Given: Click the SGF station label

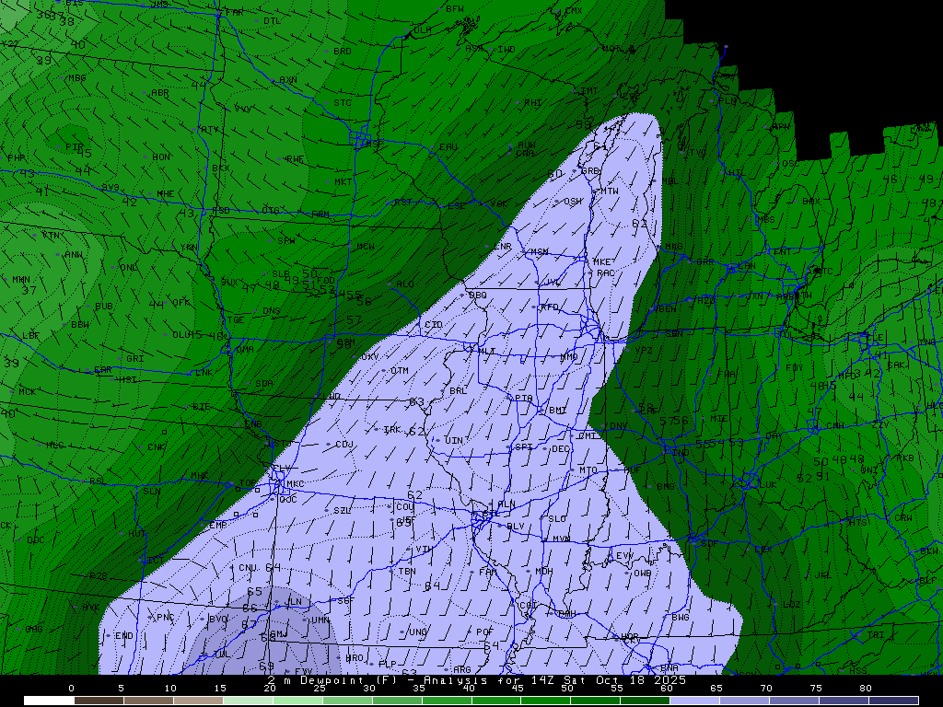Looking at the screenshot, I should 346,600.
